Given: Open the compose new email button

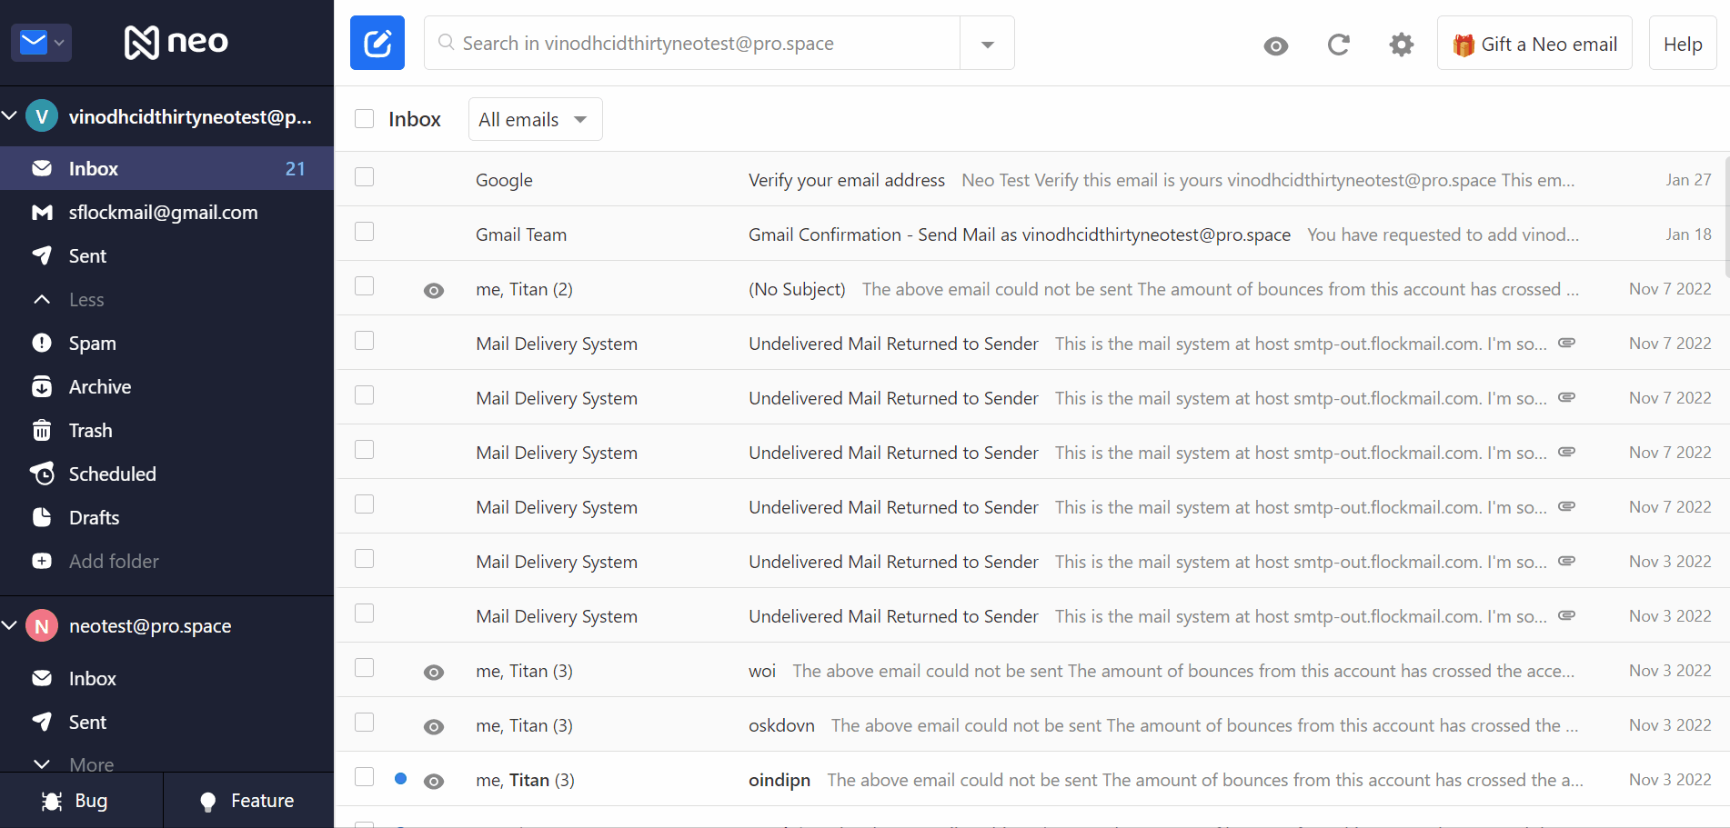Looking at the screenshot, I should click(377, 42).
